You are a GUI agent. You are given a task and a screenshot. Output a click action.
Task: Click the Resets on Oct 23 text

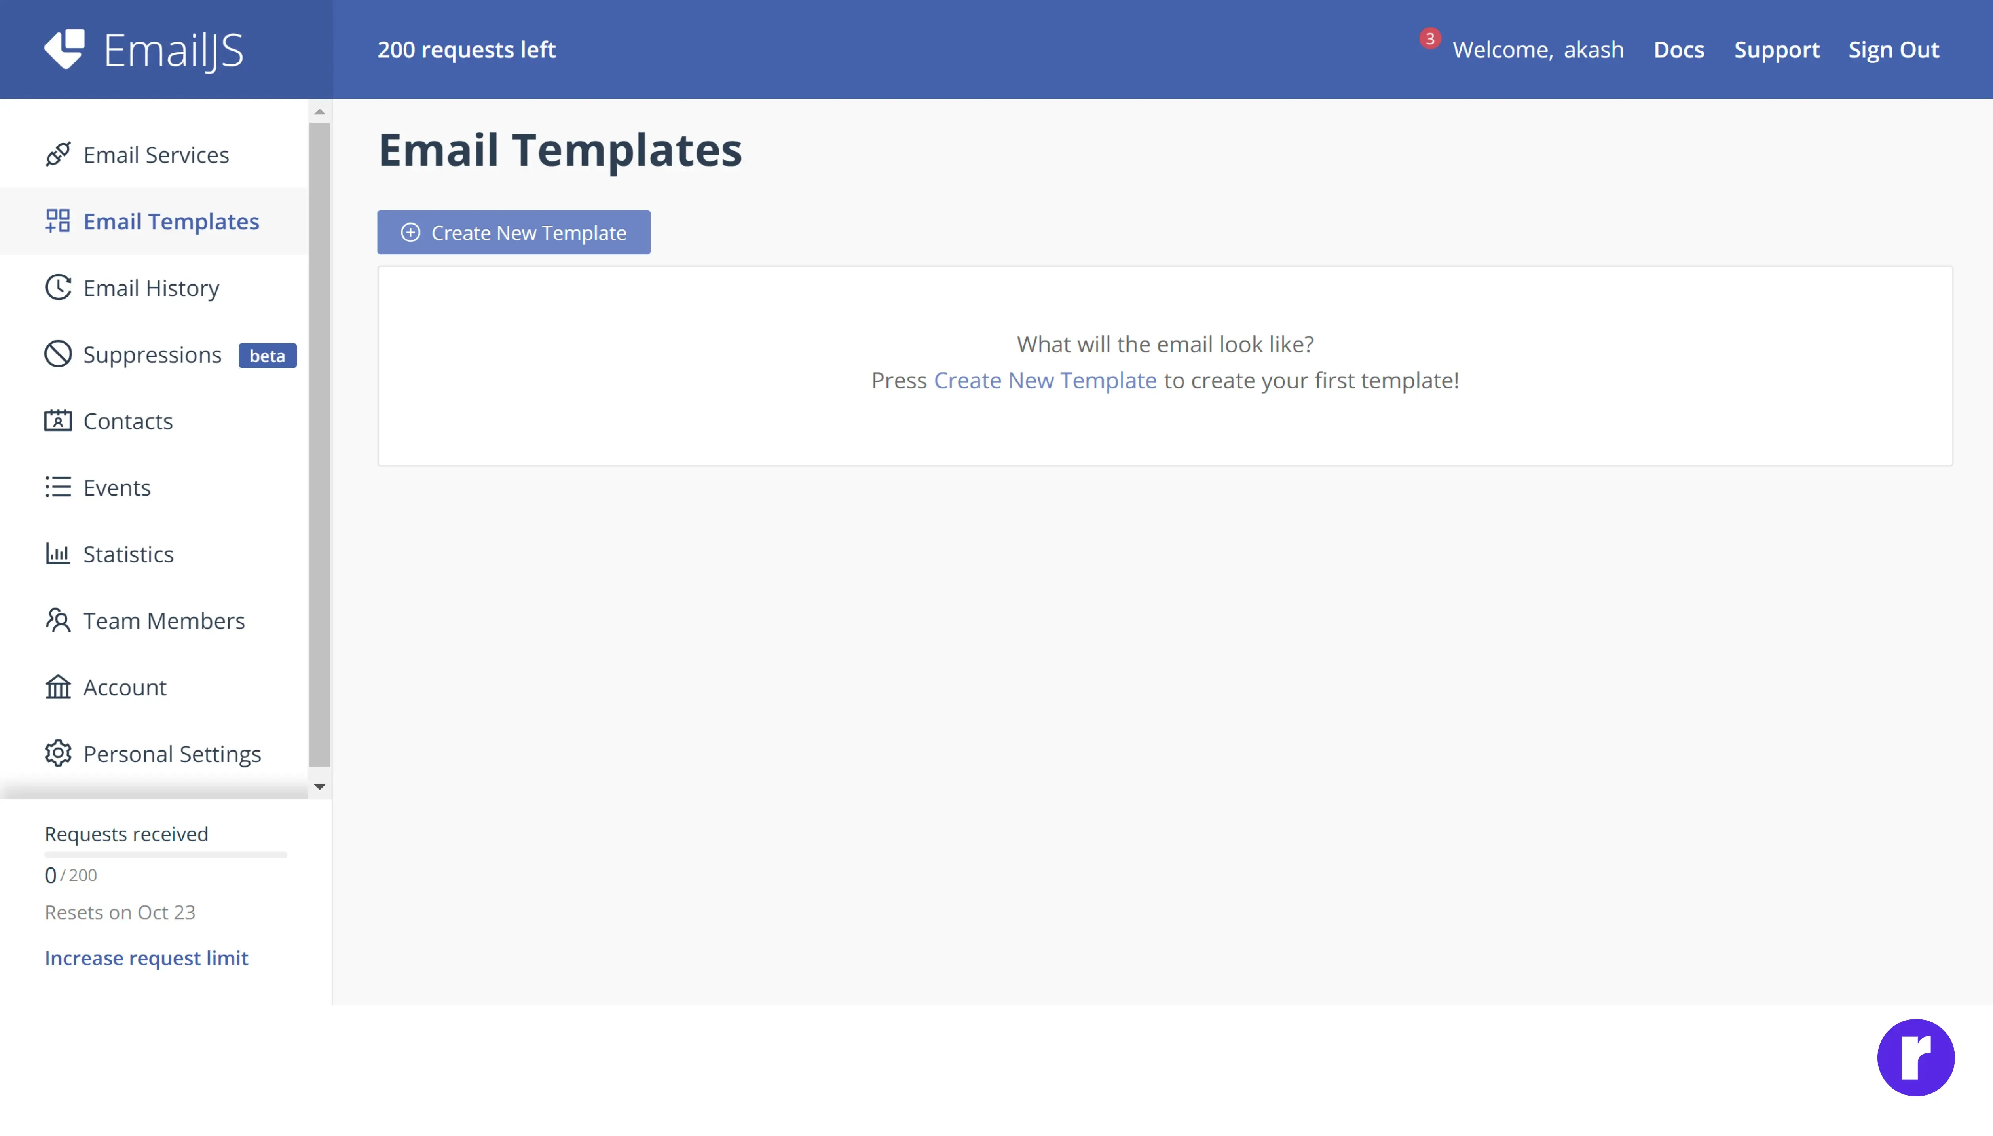[x=120, y=912]
